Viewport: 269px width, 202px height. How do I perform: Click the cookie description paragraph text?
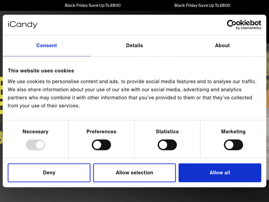[132, 94]
